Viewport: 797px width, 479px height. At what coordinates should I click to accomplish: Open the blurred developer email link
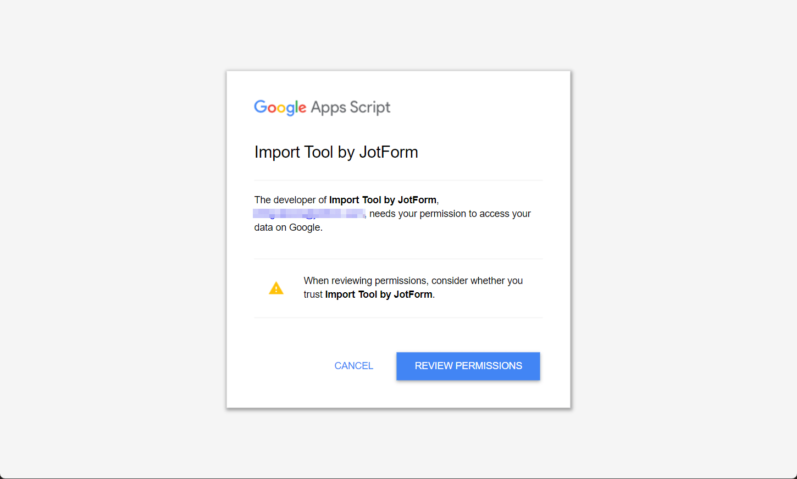click(309, 214)
